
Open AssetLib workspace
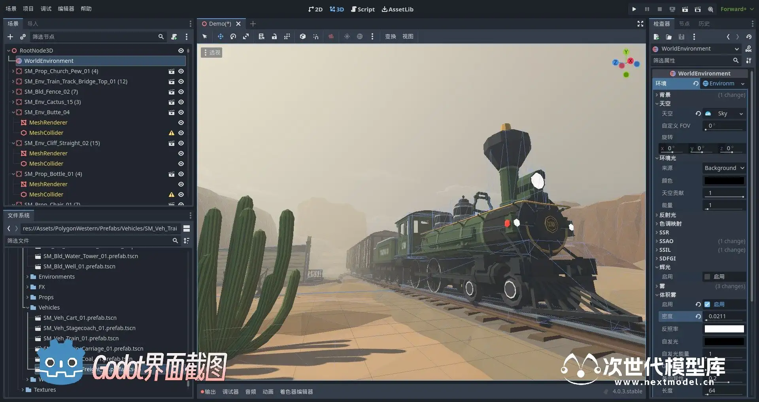397,9
